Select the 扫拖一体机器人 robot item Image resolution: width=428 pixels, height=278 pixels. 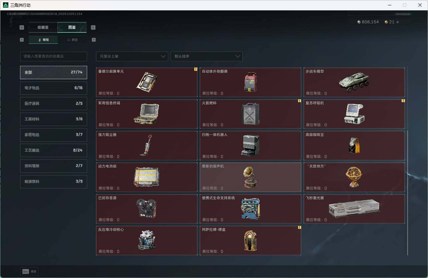coord(250,146)
